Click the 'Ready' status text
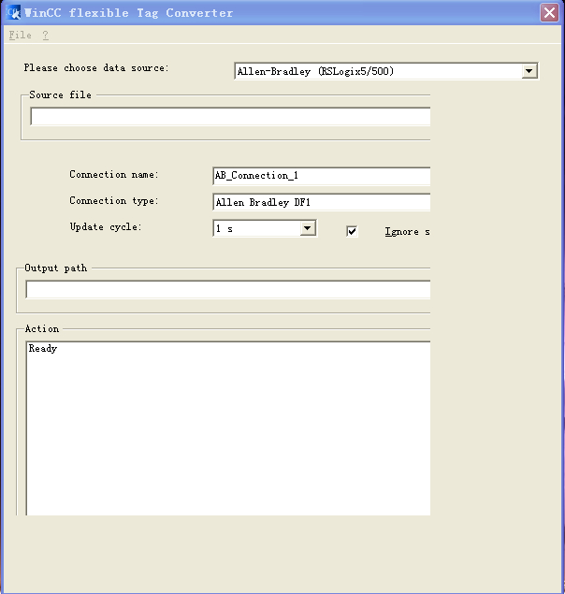The image size is (565, 594). pos(43,349)
